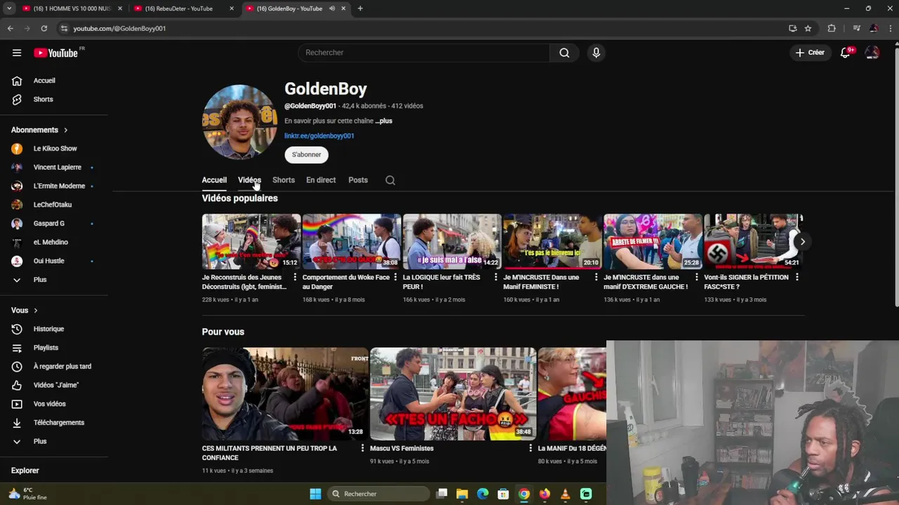Play the Mascu VS Feministes thumbnail

(453, 394)
